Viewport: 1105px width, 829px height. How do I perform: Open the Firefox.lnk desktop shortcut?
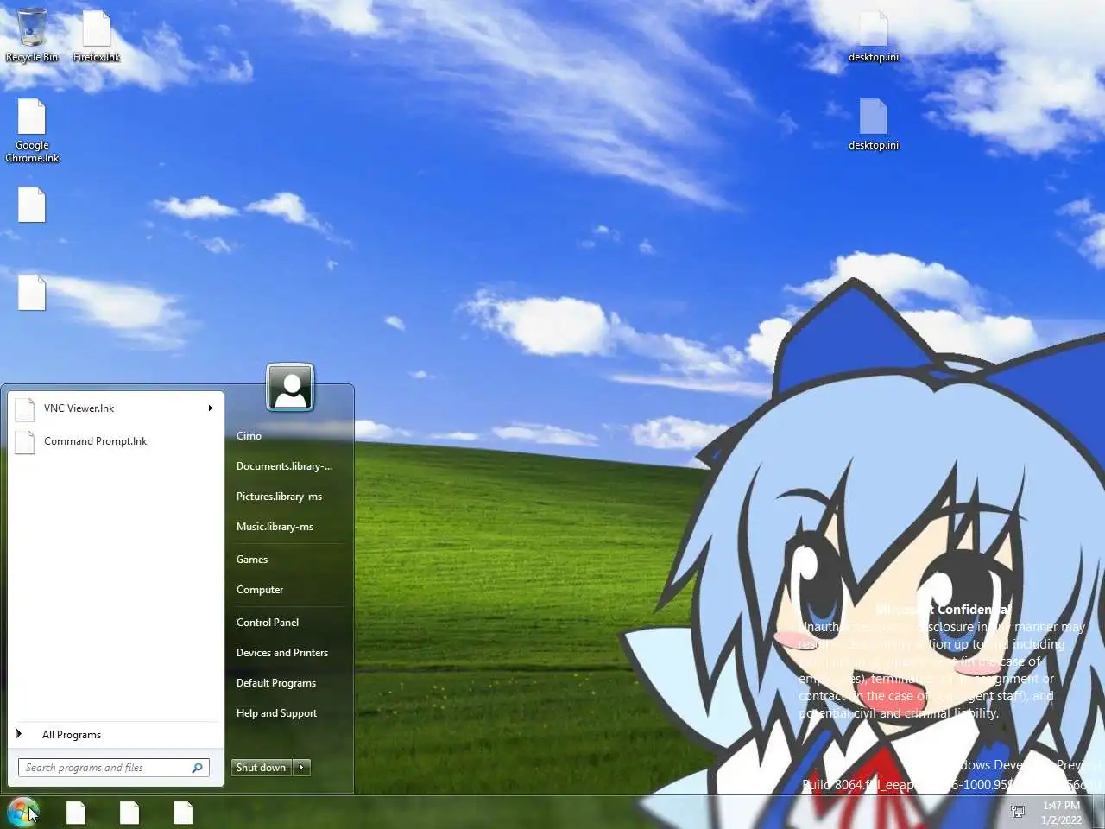(x=96, y=35)
